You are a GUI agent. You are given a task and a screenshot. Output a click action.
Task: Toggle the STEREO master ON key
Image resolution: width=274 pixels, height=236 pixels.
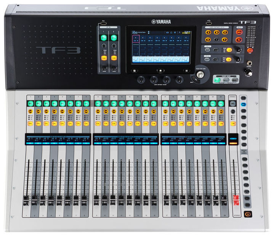(233, 123)
